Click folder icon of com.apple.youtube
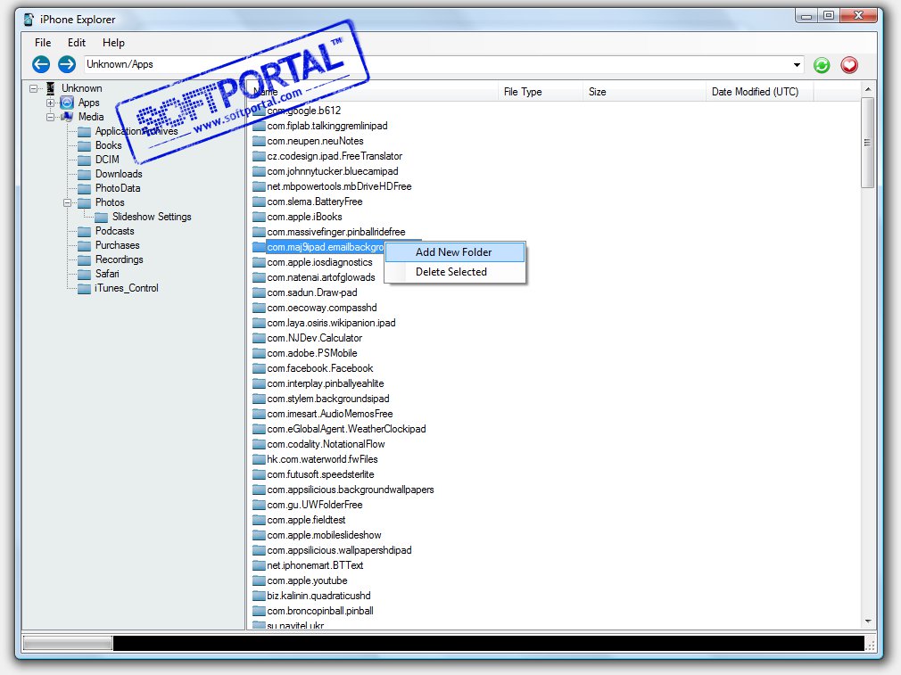Screen dimensions: 901x675 [x=259, y=581]
